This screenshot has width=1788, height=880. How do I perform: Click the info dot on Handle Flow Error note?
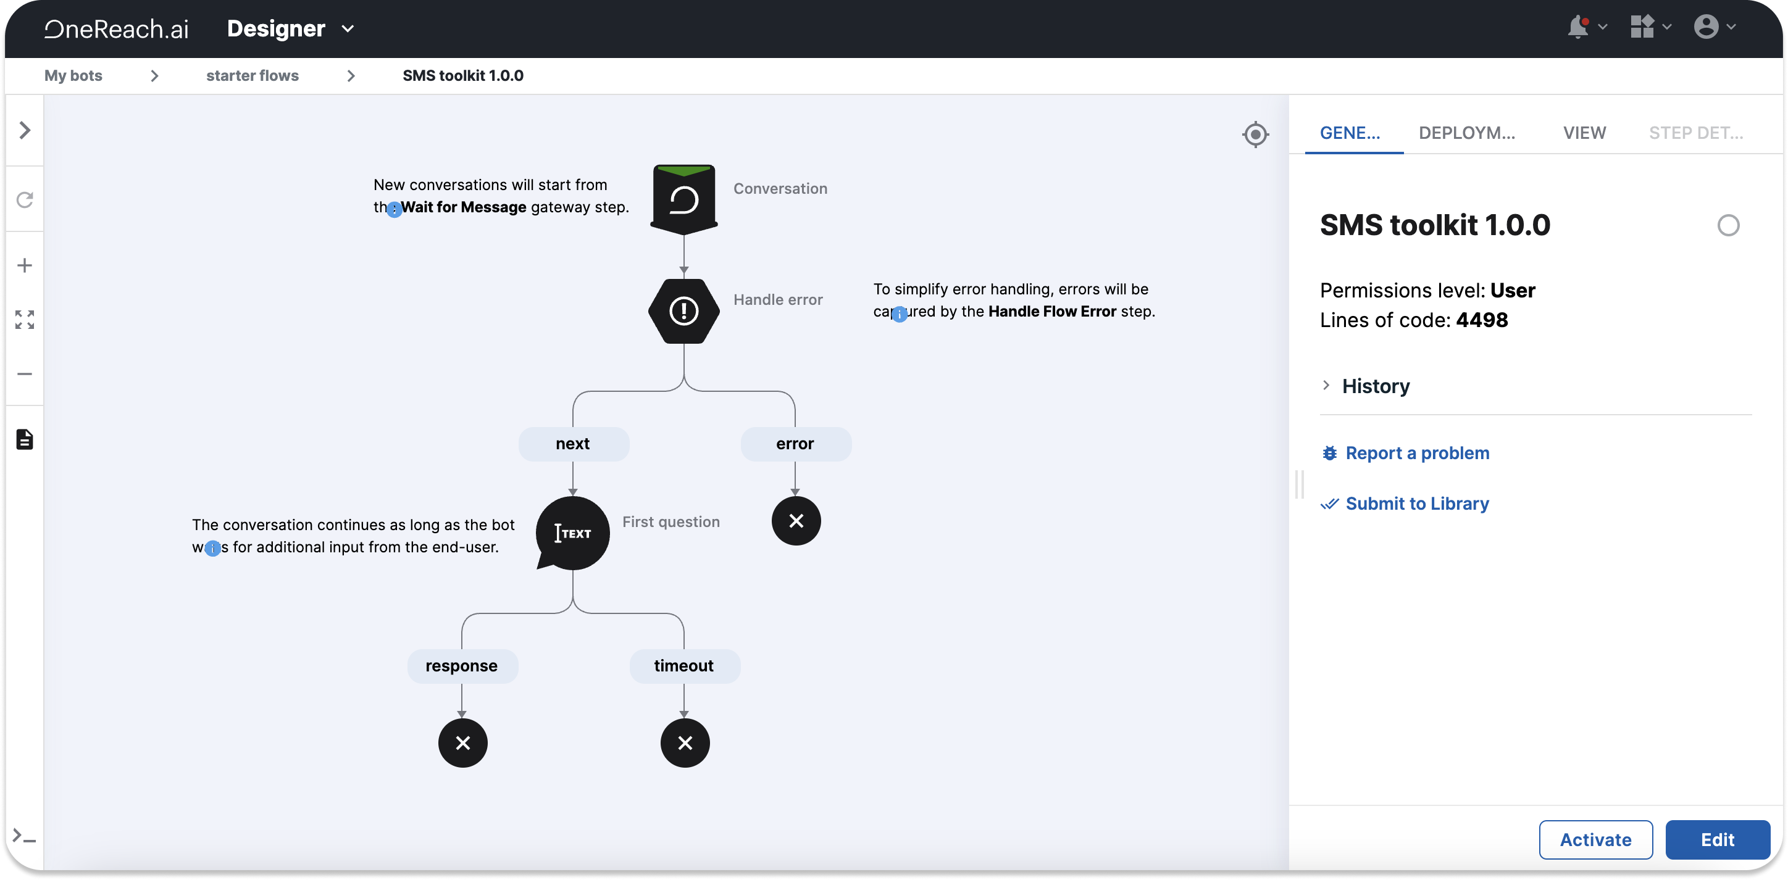click(900, 314)
